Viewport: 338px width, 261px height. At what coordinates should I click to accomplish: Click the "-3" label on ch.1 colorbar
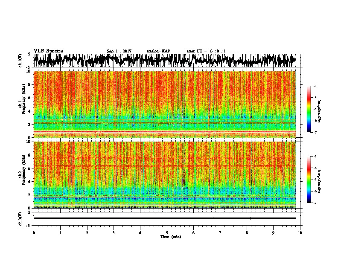[315, 86]
